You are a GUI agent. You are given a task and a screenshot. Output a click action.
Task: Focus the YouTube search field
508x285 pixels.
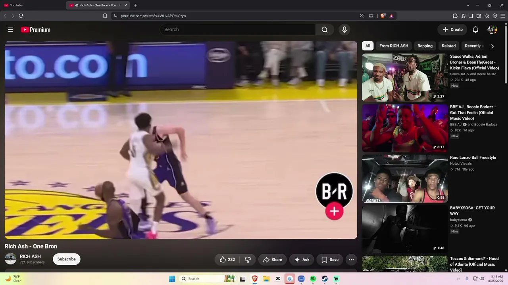[238, 30]
